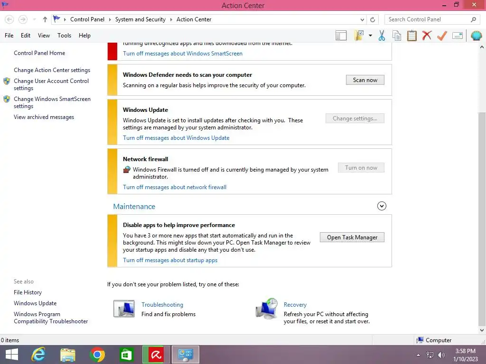Click the Cut scissors icon
Image resolution: width=486 pixels, height=364 pixels.
(382, 36)
